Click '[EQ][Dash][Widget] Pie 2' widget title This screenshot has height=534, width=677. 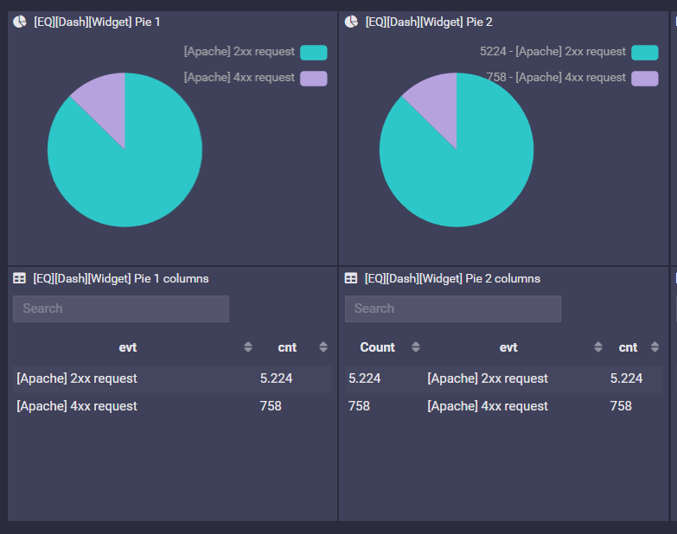click(429, 22)
